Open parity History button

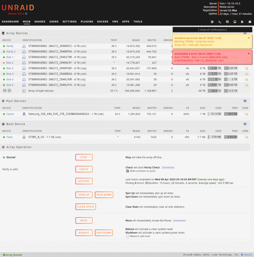[84, 181]
